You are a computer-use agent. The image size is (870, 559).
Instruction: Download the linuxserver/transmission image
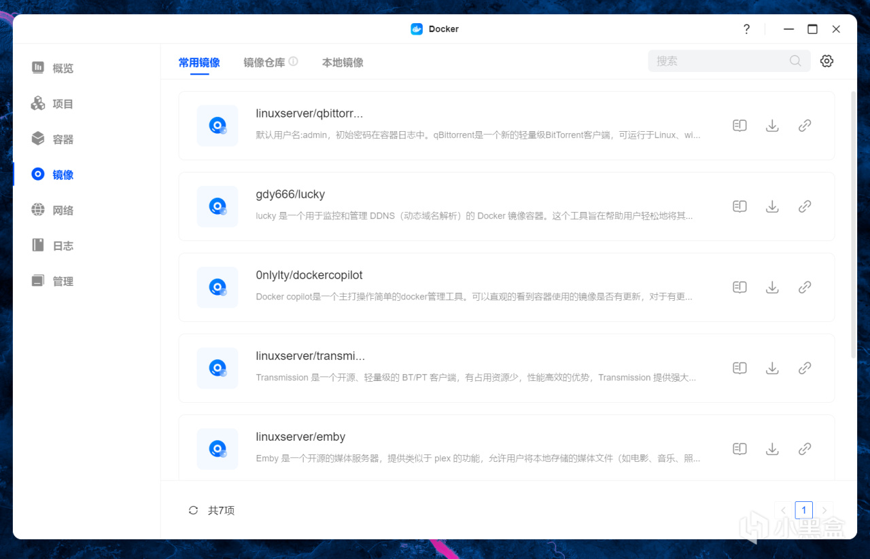click(x=772, y=368)
